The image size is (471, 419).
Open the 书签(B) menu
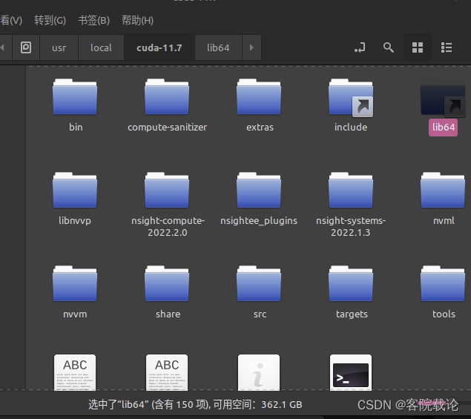point(93,20)
